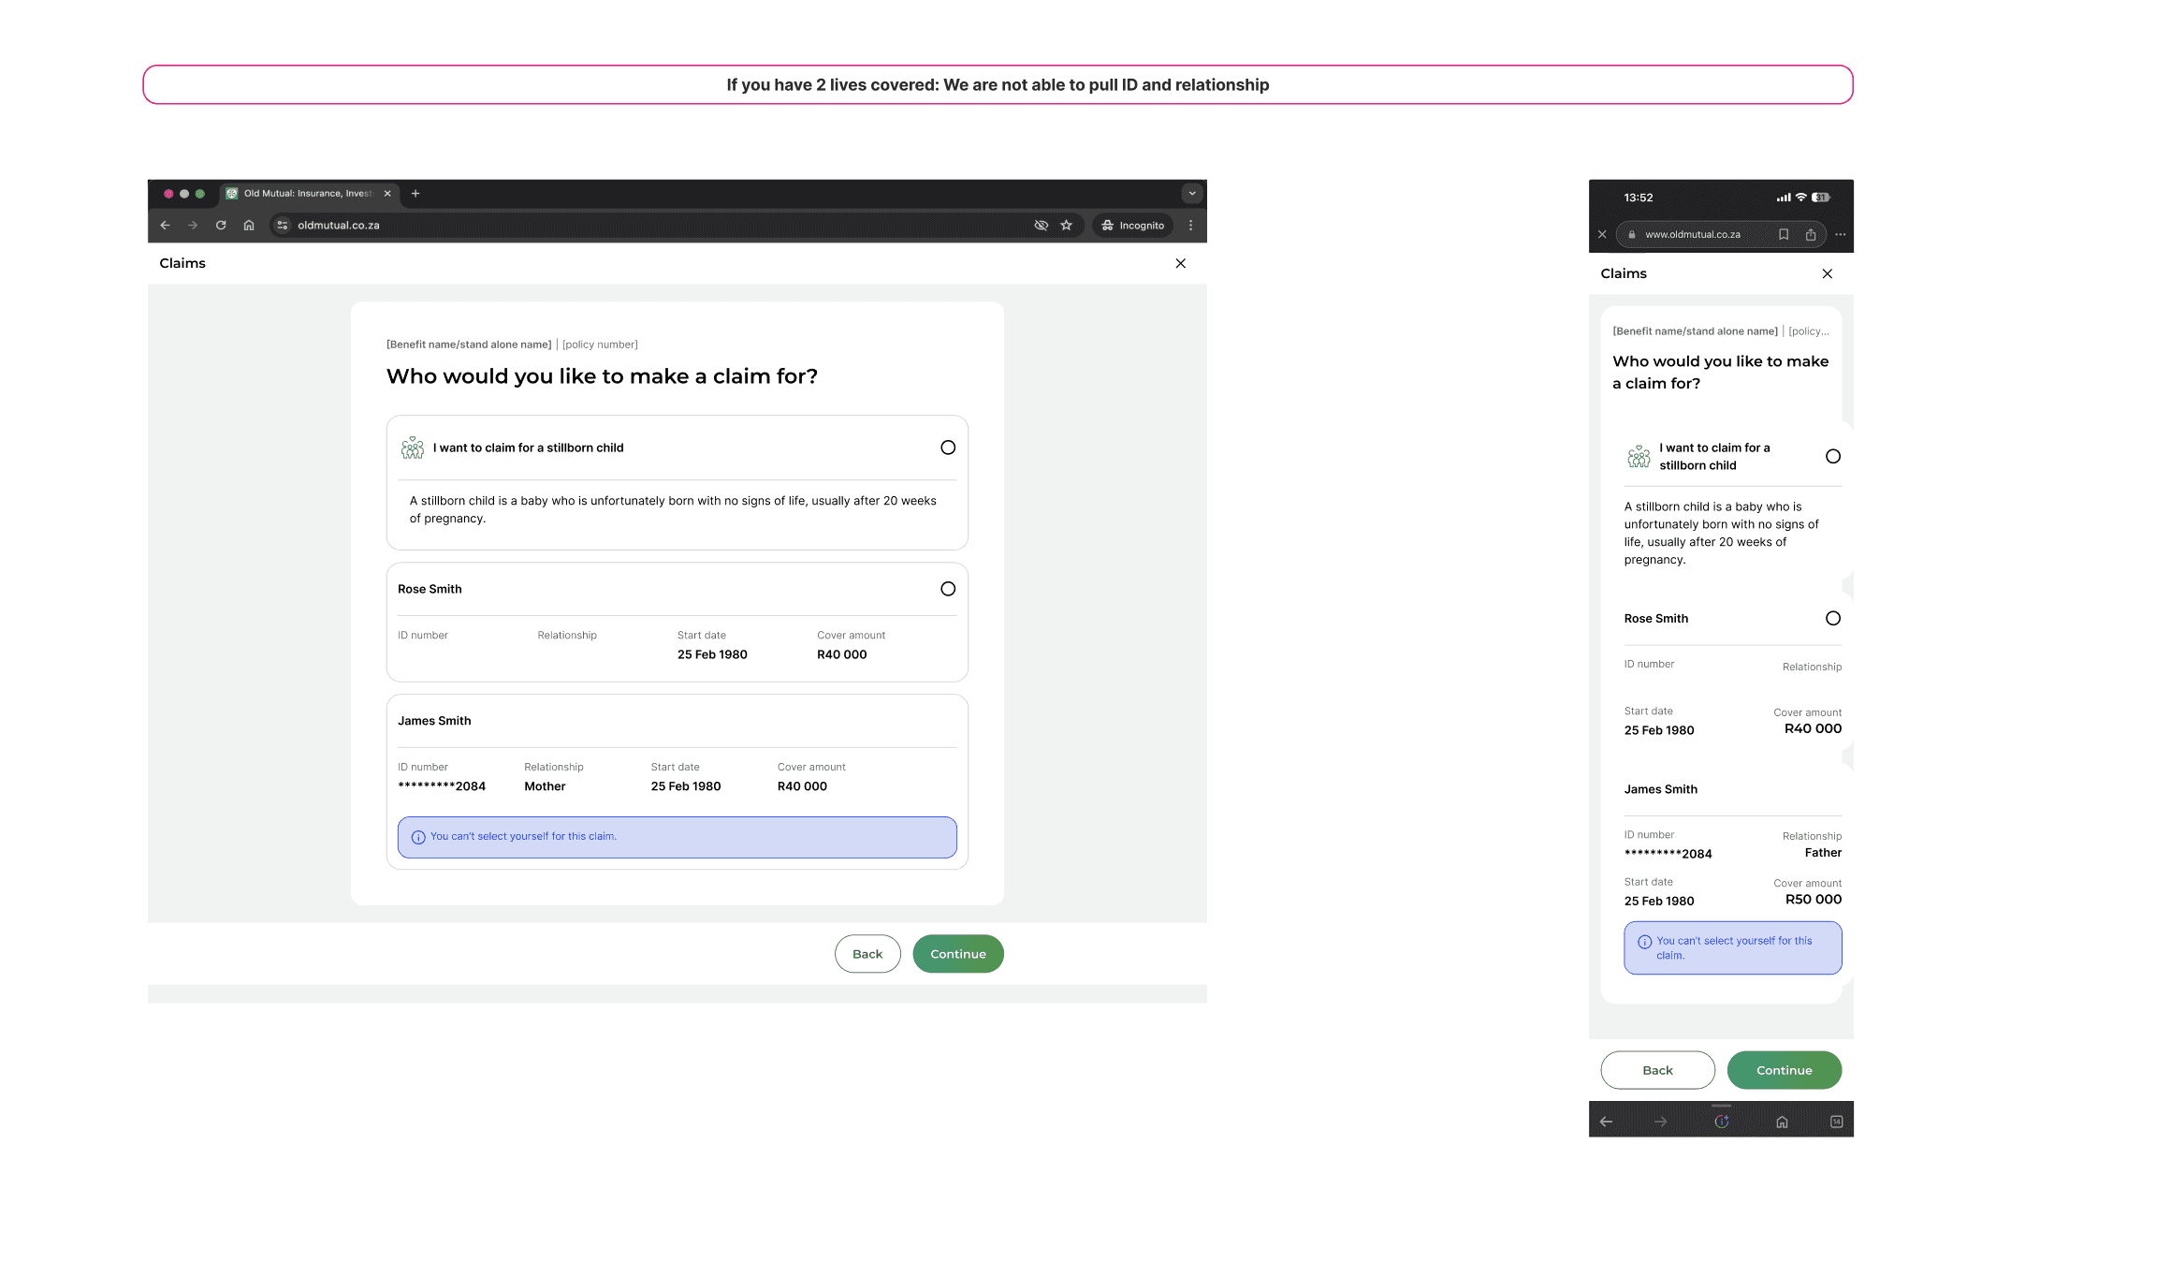Tap the mobile bottom bar home icon

click(x=1782, y=1122)
